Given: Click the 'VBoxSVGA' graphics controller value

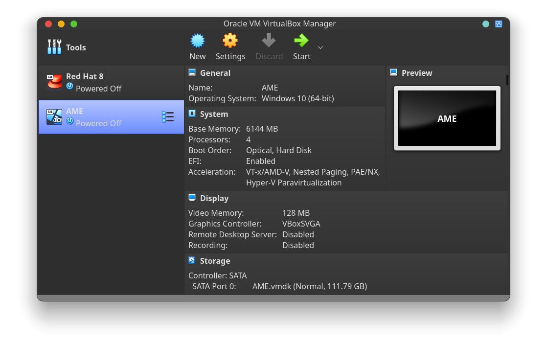Looking at the screenshot, I should 301,224.
